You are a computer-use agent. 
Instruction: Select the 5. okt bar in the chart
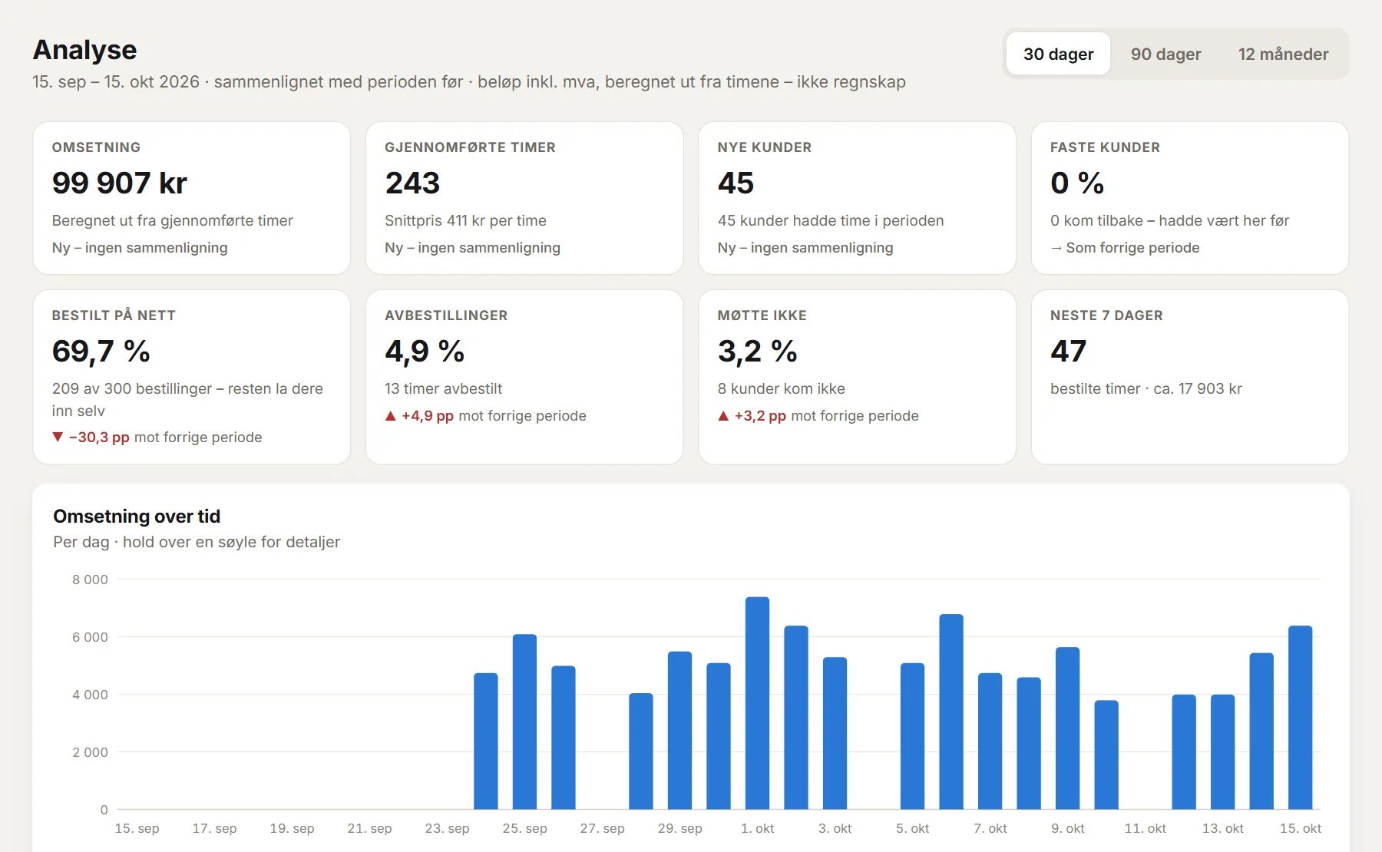click(912, 736)
